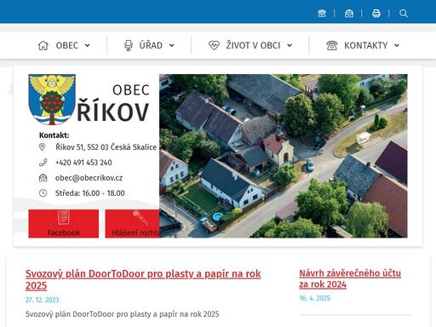Open the OBEC menu item
The image size is (436, 327).
point(67,45)
